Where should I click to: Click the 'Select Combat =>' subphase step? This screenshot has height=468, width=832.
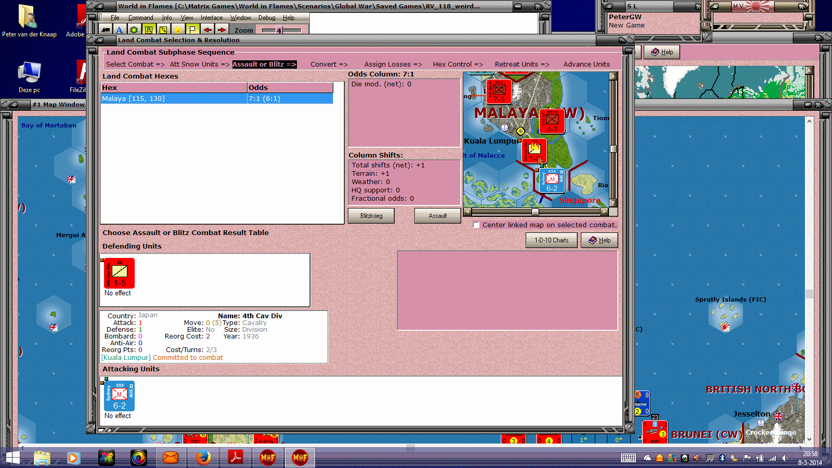pos(135,64)
